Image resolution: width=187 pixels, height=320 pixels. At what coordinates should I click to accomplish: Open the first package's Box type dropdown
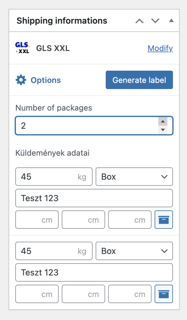(x=134, y=177)
